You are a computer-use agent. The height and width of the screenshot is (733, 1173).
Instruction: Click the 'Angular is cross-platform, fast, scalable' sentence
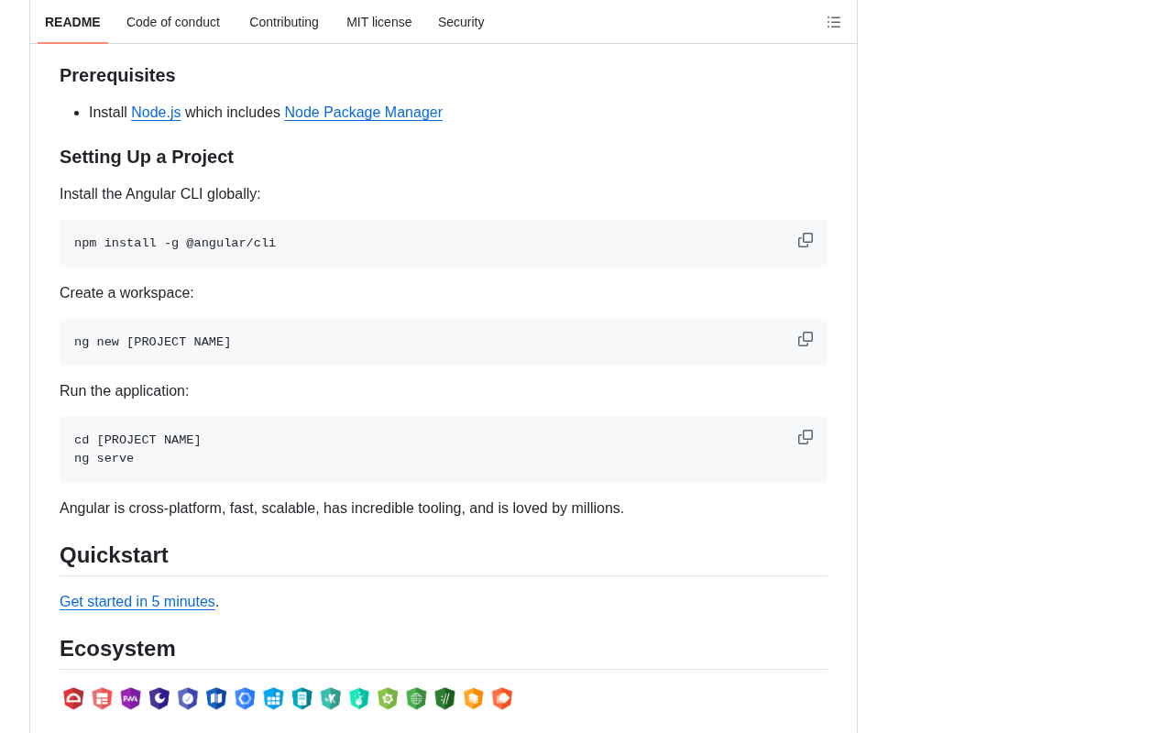pos(342,509)
